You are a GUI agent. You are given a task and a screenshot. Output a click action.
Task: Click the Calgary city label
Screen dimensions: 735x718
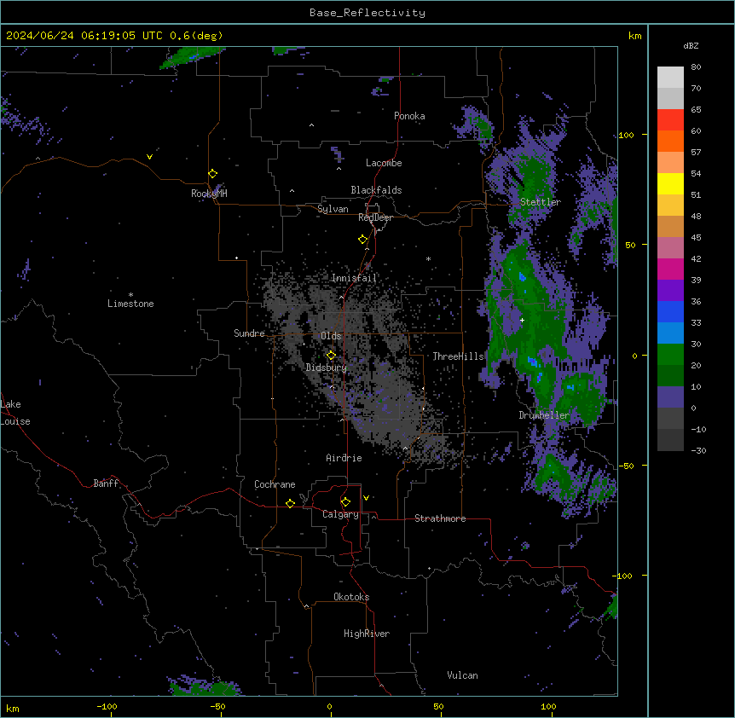pyautogui.click(x=340, y=514)
